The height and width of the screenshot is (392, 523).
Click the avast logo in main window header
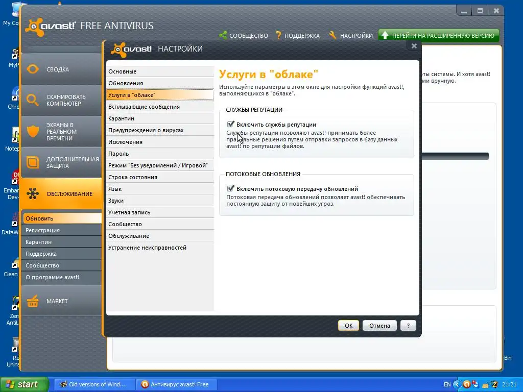click(x=51, y=26)
